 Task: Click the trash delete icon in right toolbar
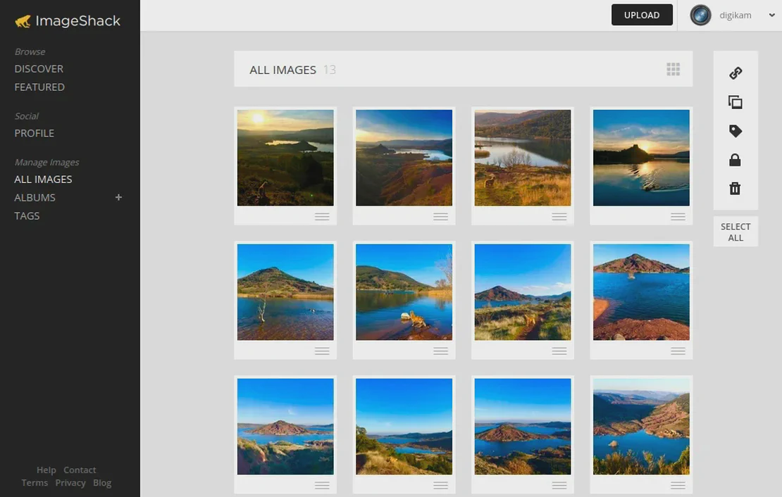[736, 188]
